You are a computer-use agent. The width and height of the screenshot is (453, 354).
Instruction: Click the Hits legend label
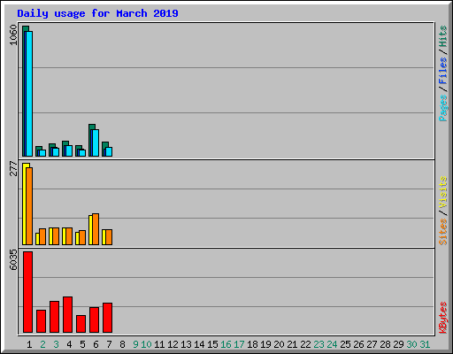[443, 36]
